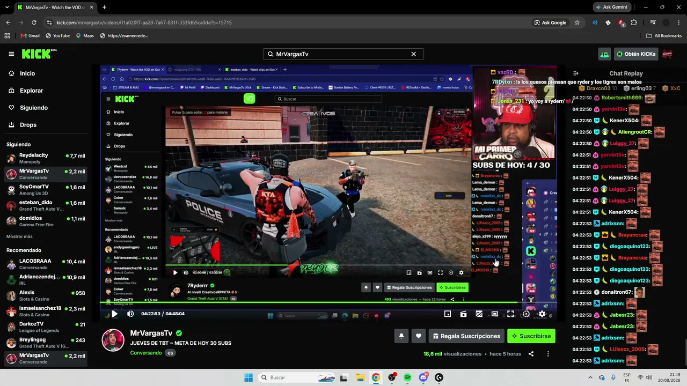Open the Chrome three-dot menu

(x=679, y=23)
